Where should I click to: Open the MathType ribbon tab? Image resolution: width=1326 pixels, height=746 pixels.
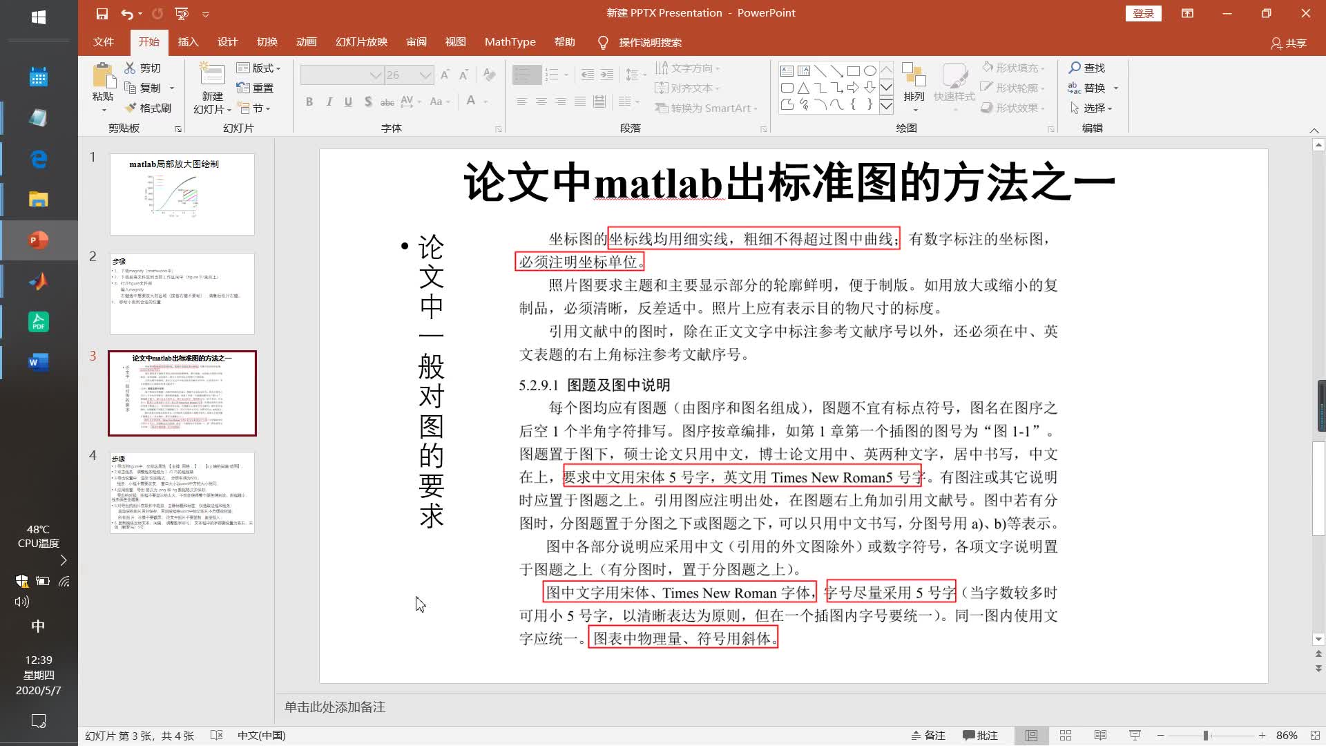click(510, 42)
